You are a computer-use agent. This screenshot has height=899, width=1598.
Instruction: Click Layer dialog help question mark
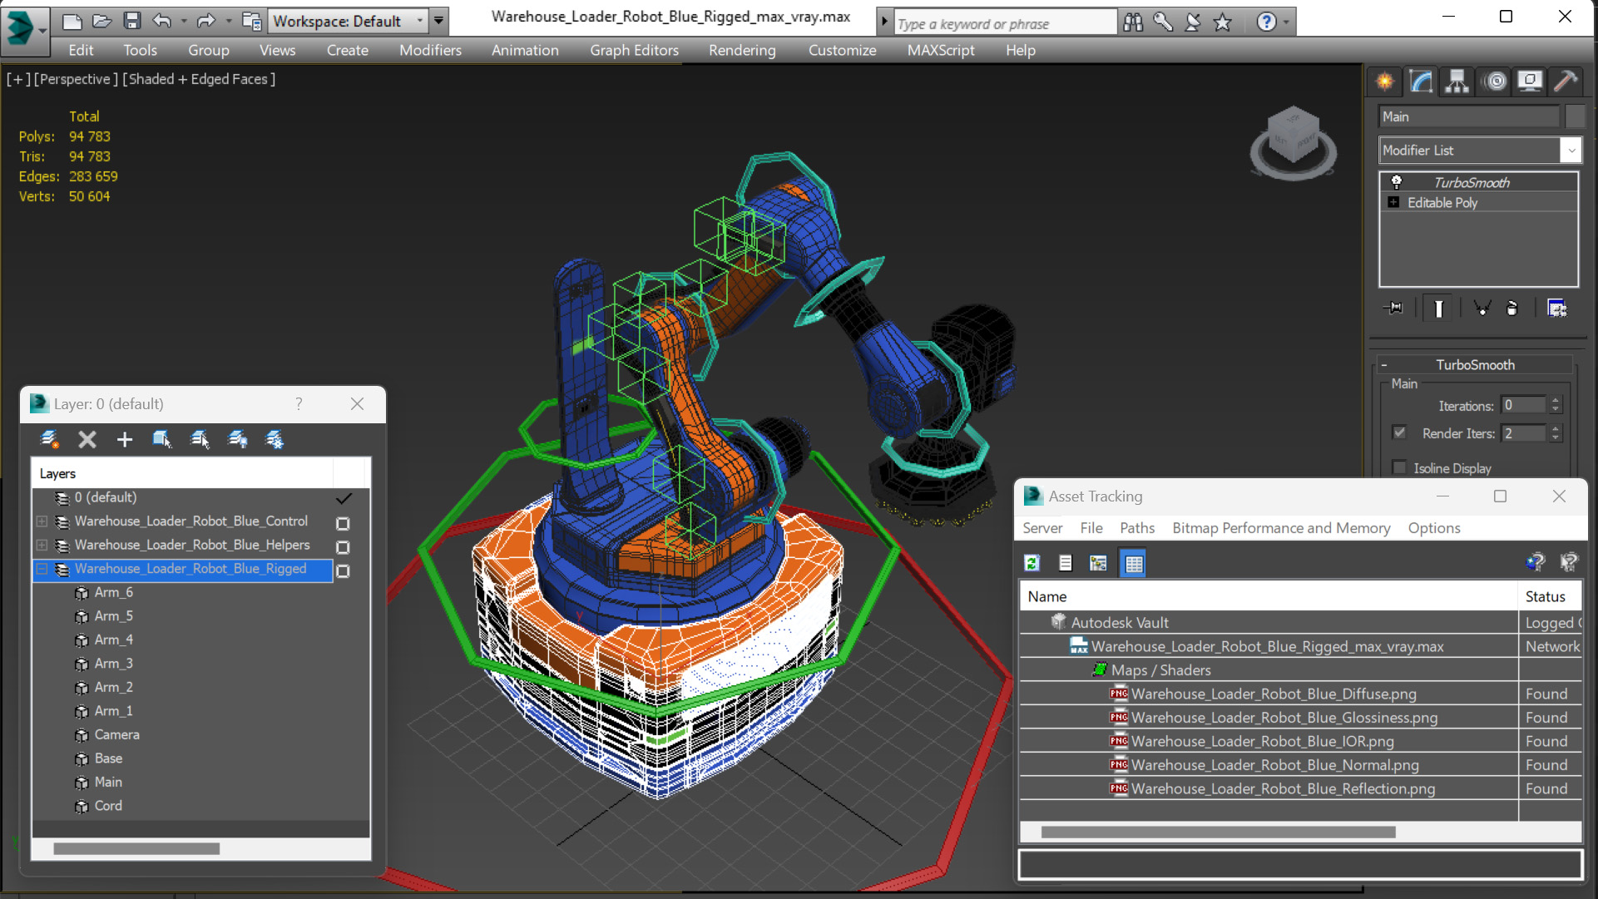coord(299,403)
